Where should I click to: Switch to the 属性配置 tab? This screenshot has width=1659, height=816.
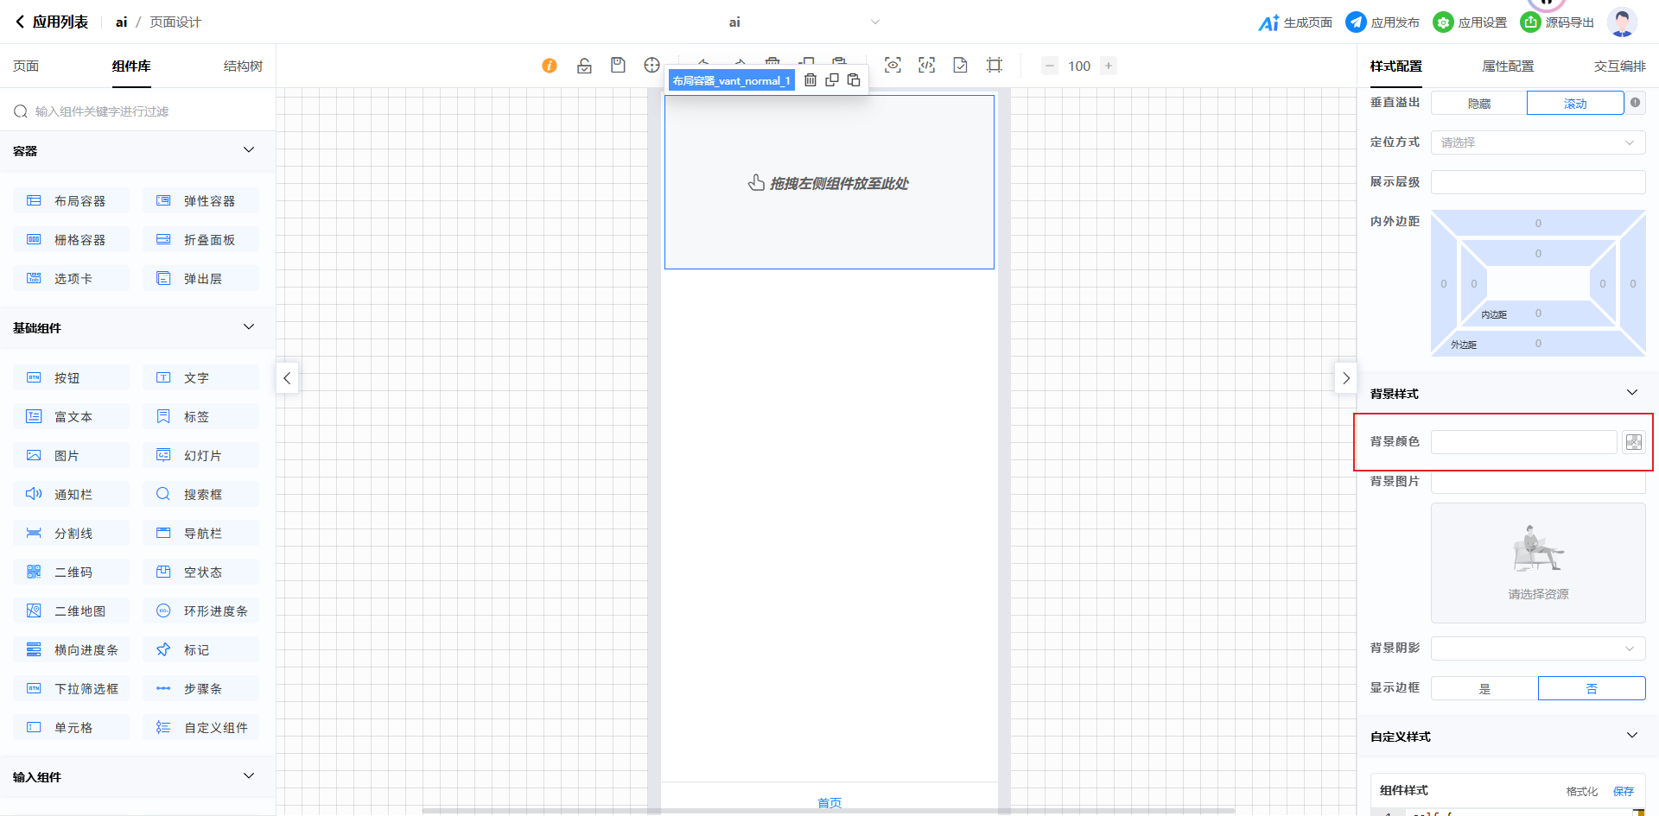pyautogui.click(x=1508, y=66)
